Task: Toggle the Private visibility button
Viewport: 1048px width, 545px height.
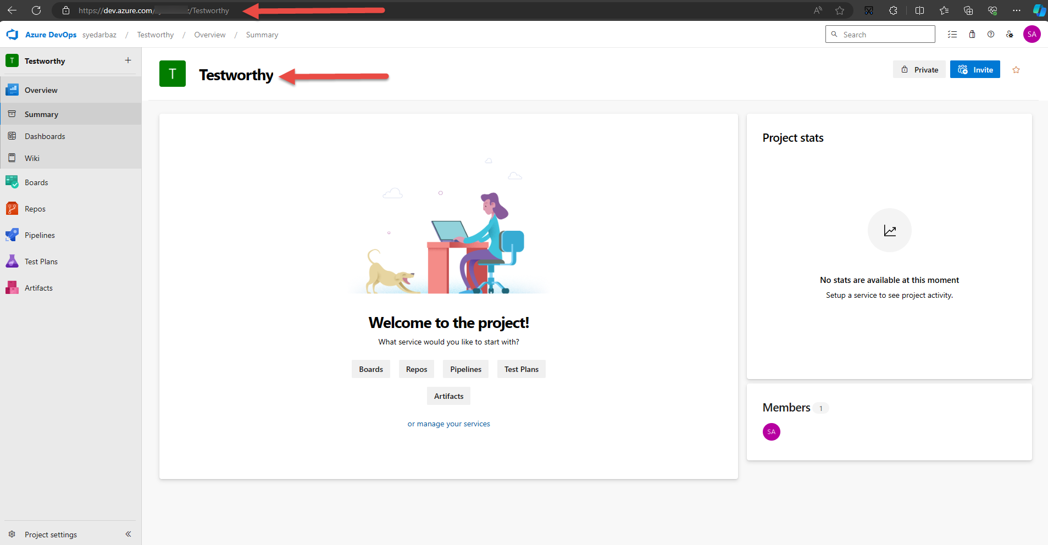Action: 919,70
